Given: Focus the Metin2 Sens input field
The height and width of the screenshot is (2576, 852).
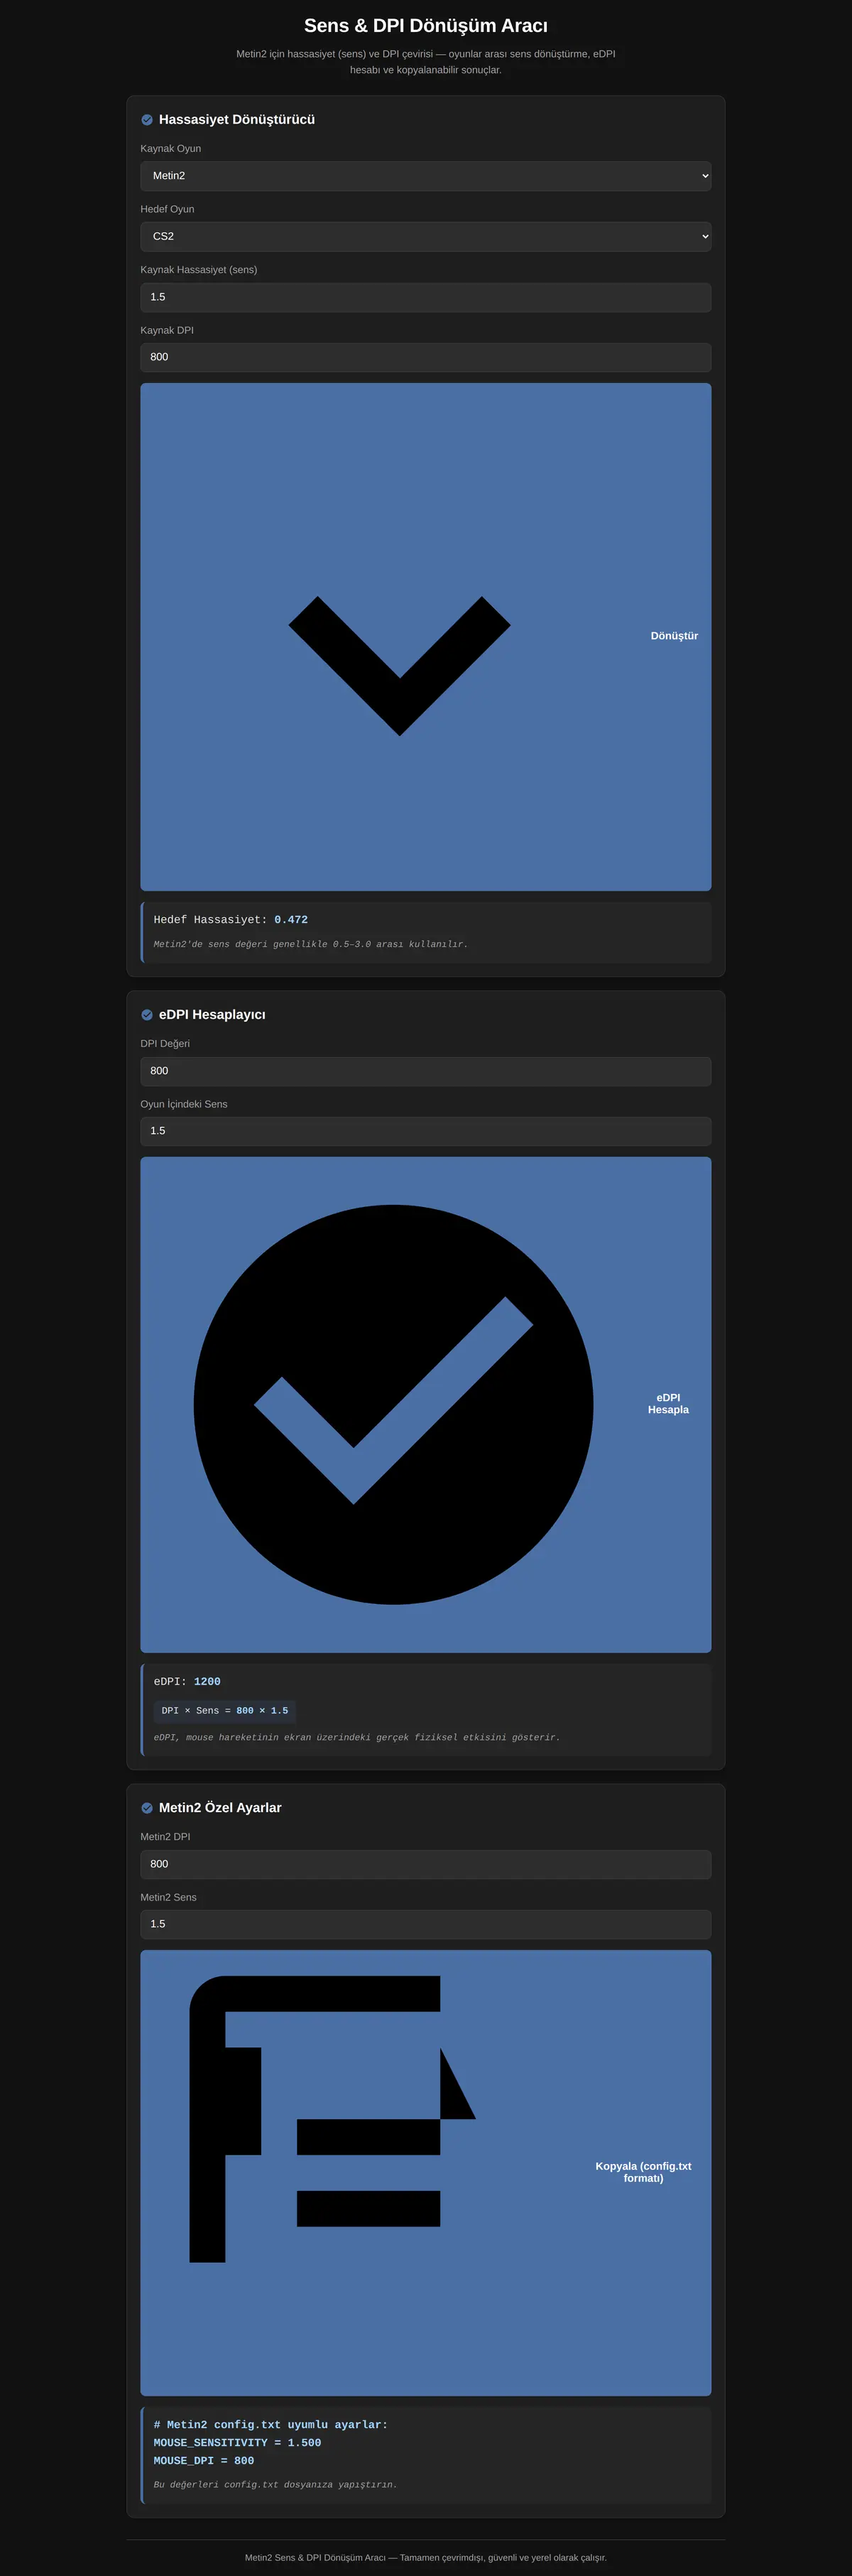Looking at the screenshot, I should [425, 1924].
